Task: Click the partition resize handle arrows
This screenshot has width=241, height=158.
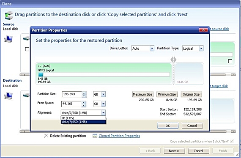Action: pos(173,59)
